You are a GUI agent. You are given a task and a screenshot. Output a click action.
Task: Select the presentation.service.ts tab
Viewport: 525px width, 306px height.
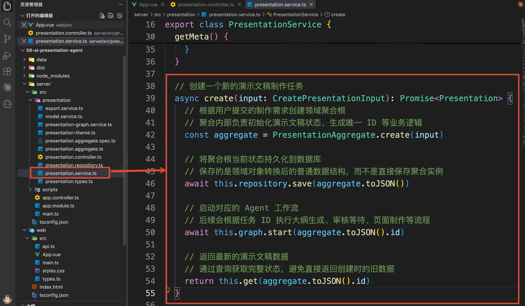click(x=280, y=5)
